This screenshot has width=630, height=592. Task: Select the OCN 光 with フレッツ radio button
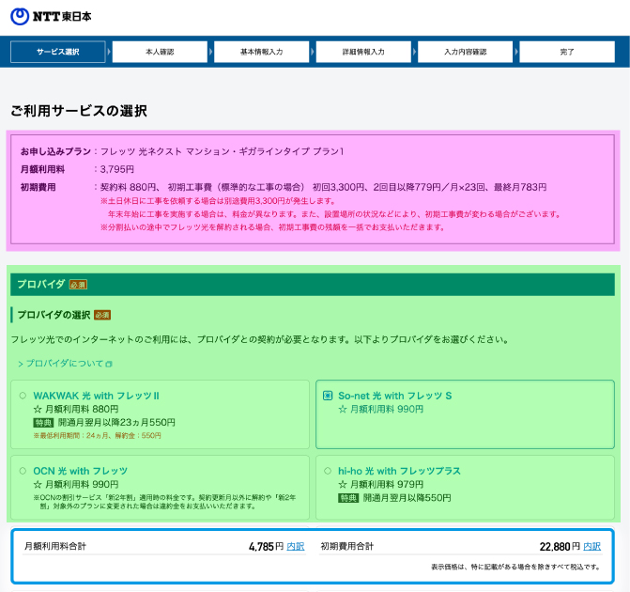23,471
